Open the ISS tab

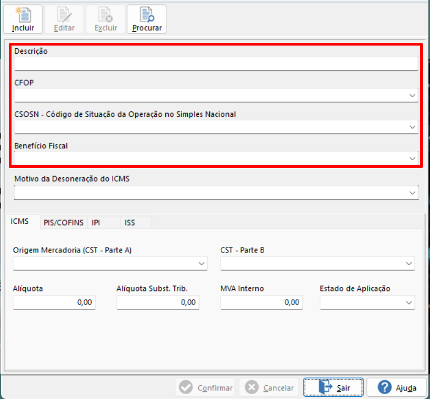pos(136,222)
